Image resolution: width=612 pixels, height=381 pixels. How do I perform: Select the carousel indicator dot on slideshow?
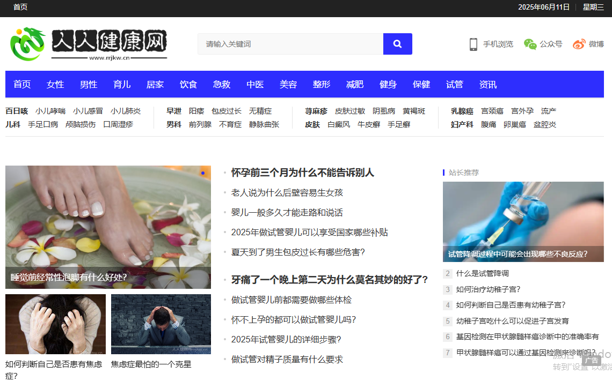click(203, 173)
